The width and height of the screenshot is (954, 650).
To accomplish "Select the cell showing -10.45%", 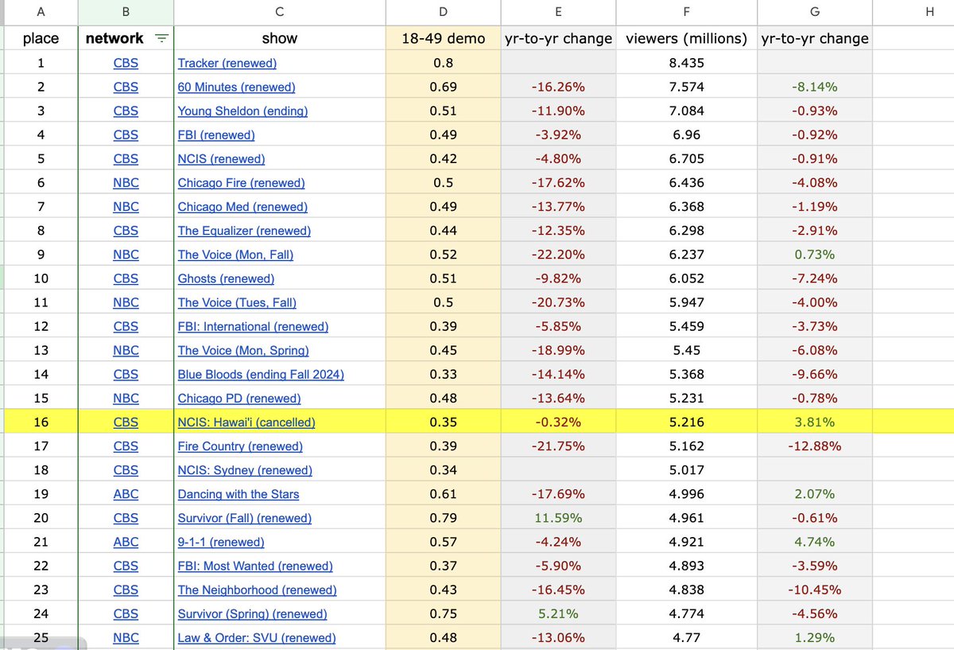I will tap(814, 590).
